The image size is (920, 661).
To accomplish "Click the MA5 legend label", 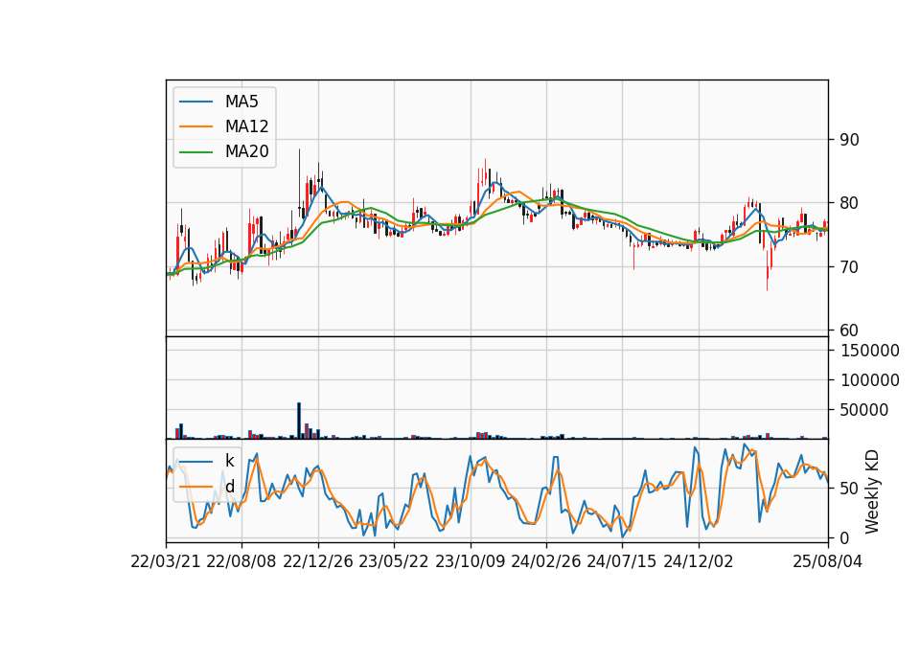I will tap(241, 102).
